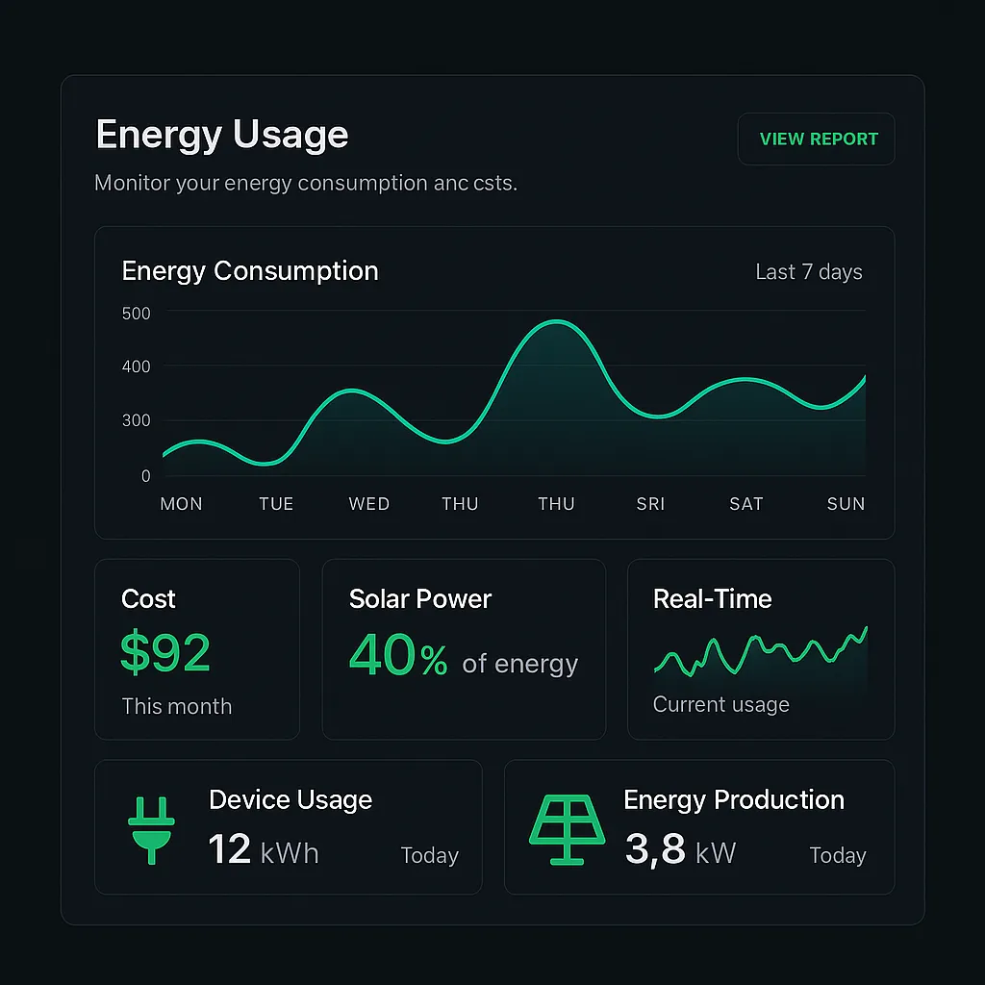Toggle the Device Usage Today view

coord(429,855)
